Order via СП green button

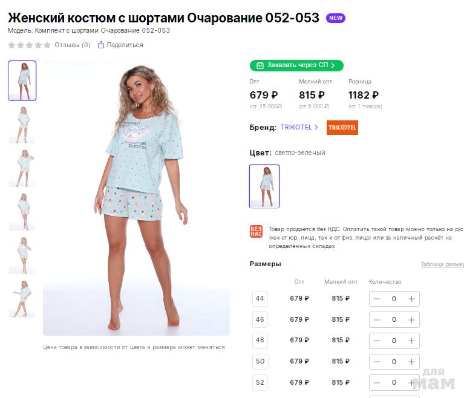pos(296,65)
